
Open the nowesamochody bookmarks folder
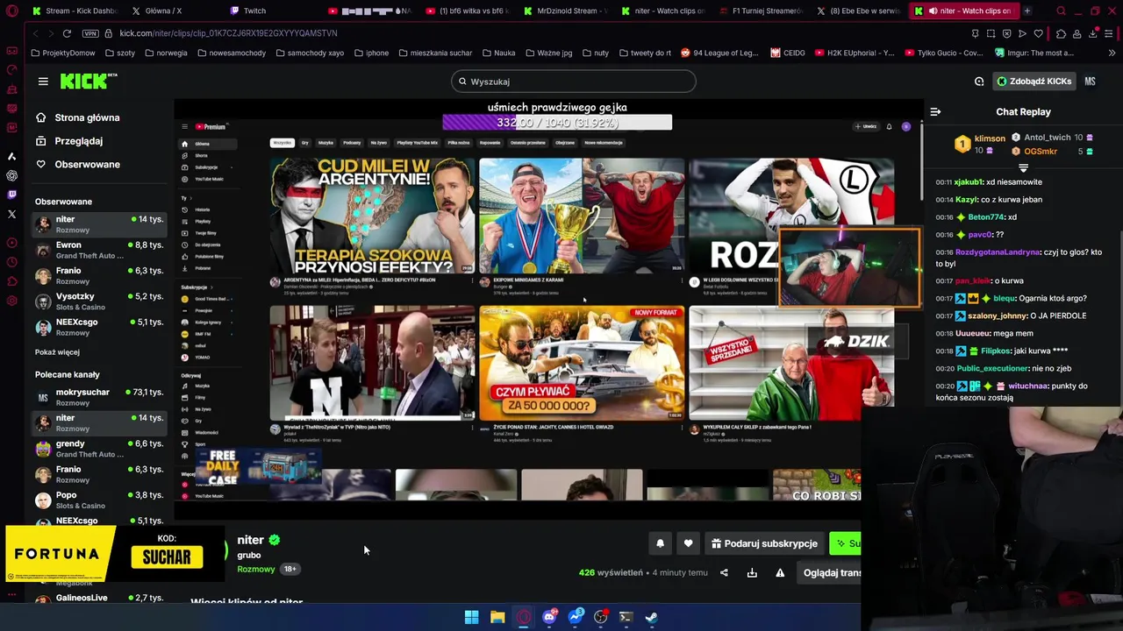pos(232,53)
